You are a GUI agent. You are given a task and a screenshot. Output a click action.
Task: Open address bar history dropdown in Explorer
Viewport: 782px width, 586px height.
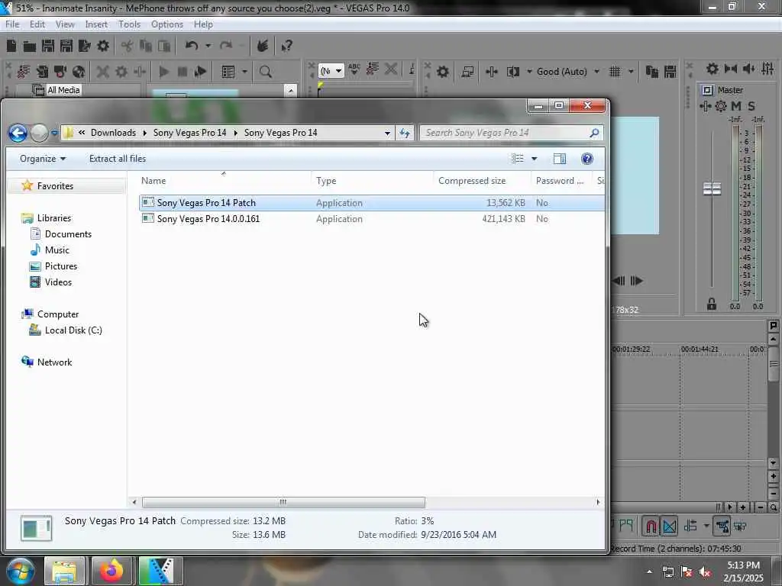pyautogui.click(x=387, y=133)
